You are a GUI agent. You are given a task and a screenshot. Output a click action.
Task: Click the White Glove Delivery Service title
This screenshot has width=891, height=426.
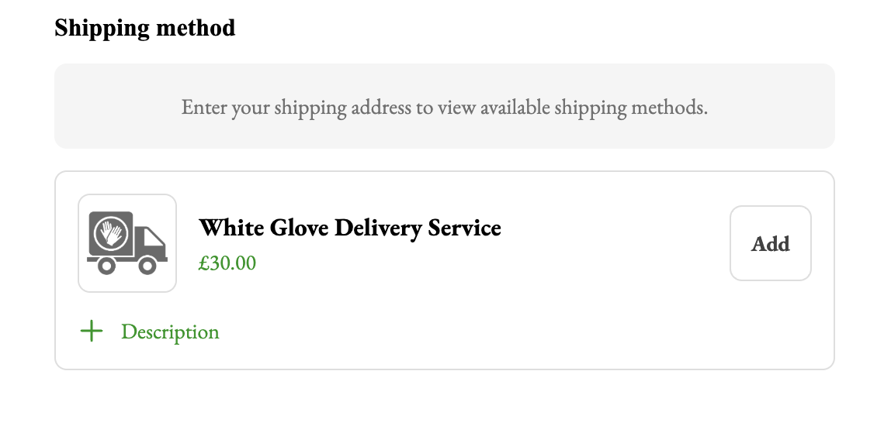pyautogui.click(x=350, y=228)
